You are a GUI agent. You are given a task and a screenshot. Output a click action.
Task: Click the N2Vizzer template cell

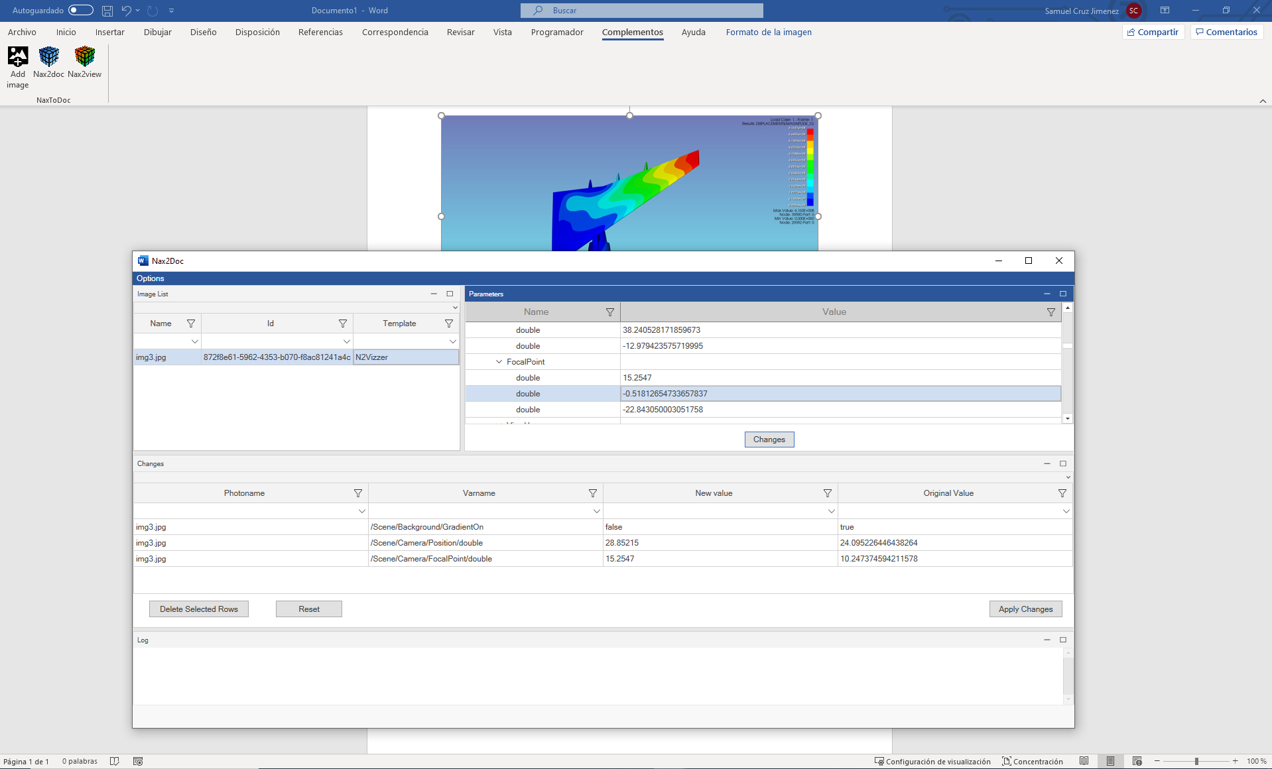(x=406, y=357)
